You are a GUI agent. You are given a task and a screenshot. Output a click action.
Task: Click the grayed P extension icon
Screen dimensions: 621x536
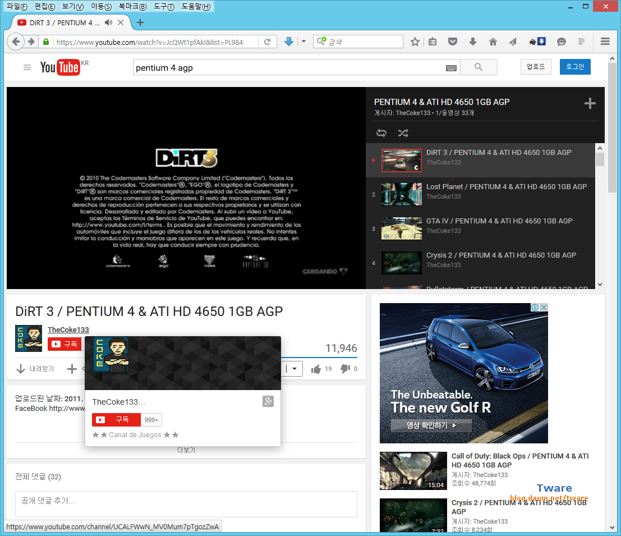(x=581, y=42)
